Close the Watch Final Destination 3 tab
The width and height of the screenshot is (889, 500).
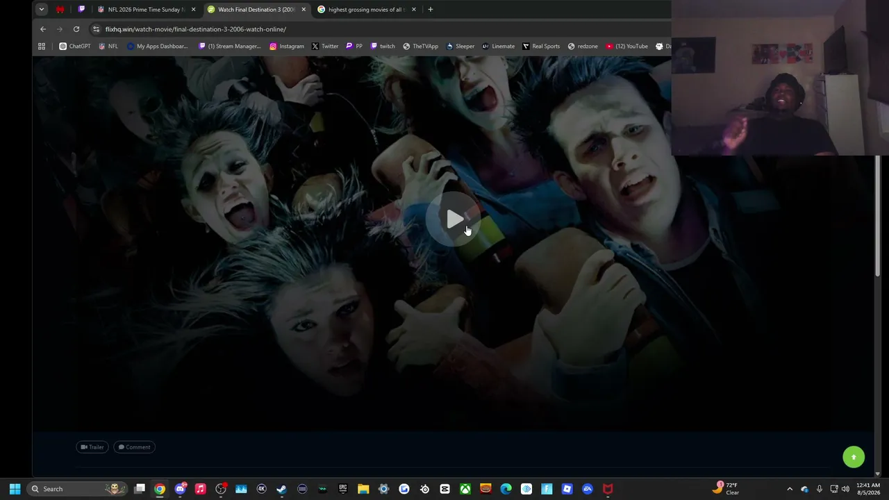(x=304, y=10)
